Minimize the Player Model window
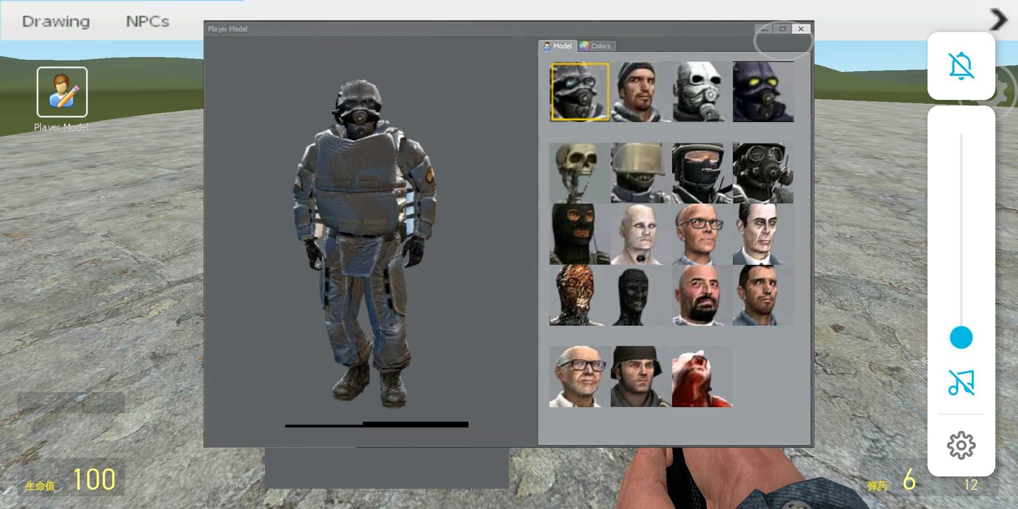This screenshot has width=1018, height=509. point(764,29)
